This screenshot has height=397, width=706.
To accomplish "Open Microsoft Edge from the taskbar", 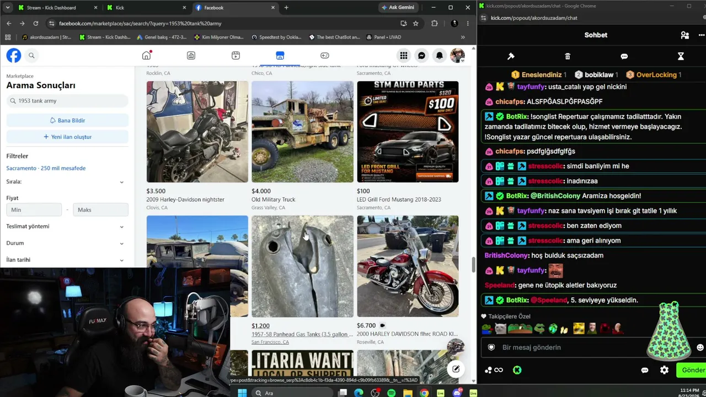I will [x=359, y=393].
